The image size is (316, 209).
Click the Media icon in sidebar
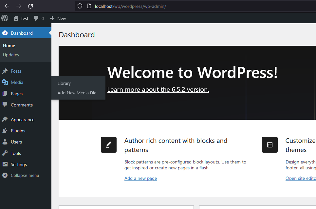pyautogui.click(x=5, y=82)
